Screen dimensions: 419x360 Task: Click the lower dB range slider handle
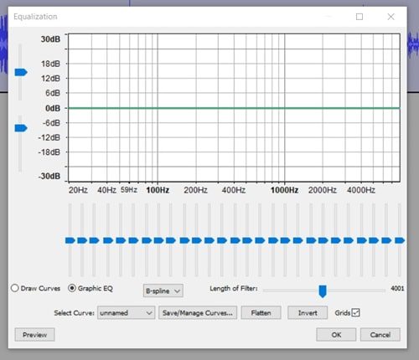pyautogui.click(x=21, y=128)
